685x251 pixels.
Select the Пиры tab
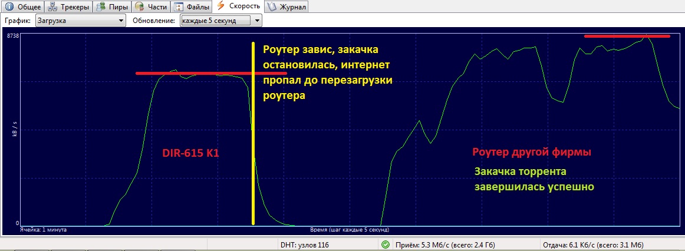113,7
